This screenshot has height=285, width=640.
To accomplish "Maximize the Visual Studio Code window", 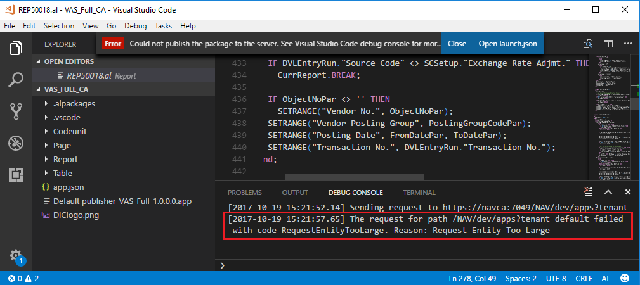I will click(596, 9).
